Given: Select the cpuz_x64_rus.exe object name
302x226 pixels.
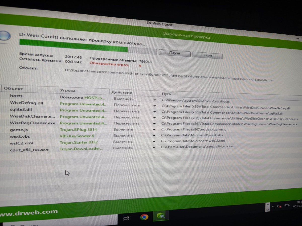Looking at the screenshot, I should tap(29, 150).
